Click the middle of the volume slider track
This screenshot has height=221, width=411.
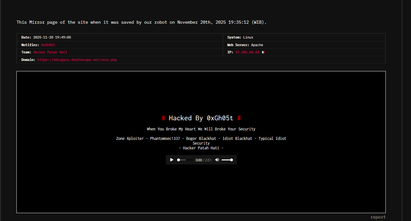(x=227, y=160)
